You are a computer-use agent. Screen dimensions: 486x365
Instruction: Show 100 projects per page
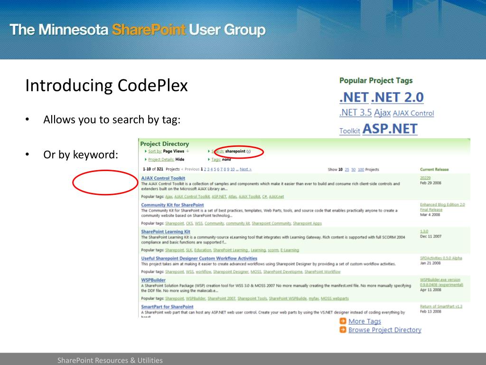click(361, 170)
